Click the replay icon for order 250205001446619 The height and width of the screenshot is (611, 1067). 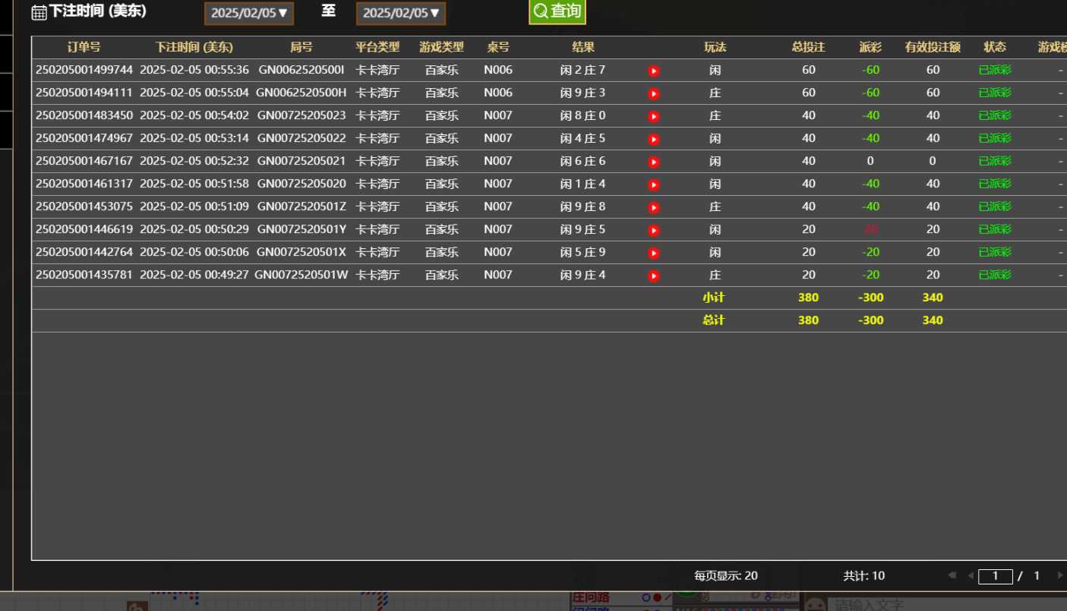click(x=654, y=229)
